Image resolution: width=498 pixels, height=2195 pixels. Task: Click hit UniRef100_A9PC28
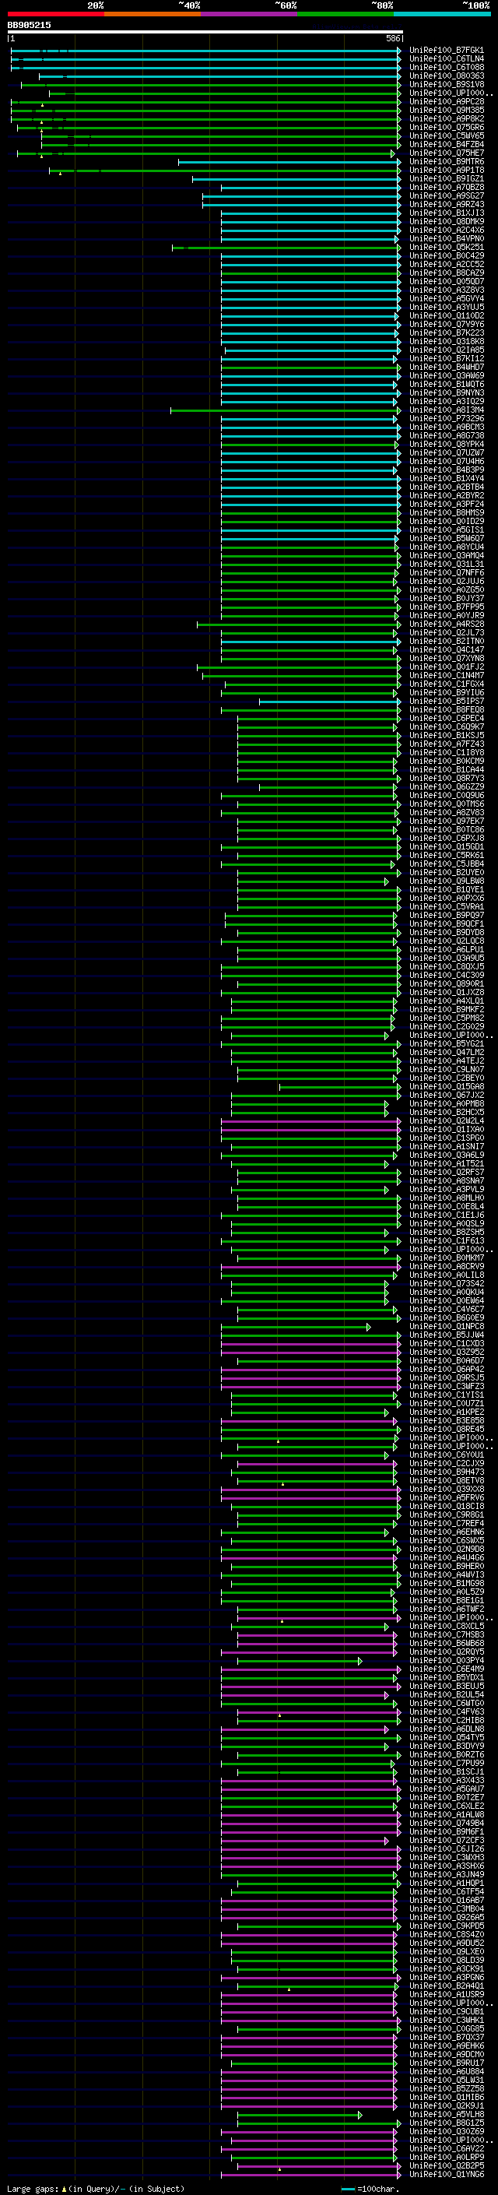(447, 101)
